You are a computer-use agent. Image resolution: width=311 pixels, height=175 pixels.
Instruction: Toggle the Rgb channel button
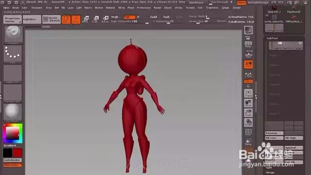tap(129, 17)
